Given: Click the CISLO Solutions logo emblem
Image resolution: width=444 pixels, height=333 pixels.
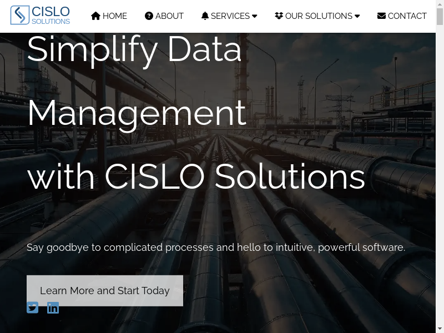Looking at the screenshot, I should click(x=20, y=16).
